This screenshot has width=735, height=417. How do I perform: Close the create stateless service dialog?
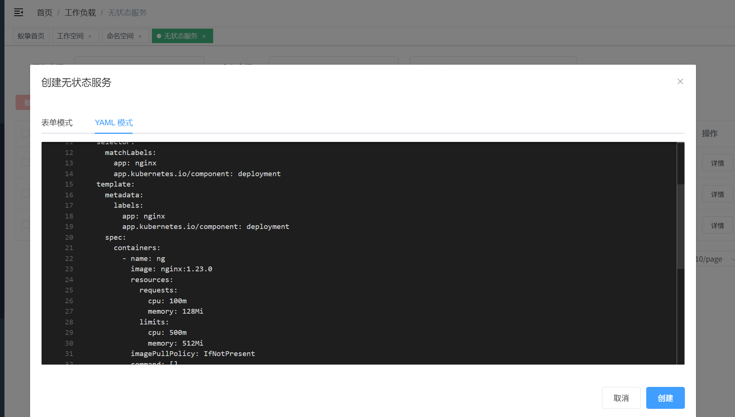[680, 81]
